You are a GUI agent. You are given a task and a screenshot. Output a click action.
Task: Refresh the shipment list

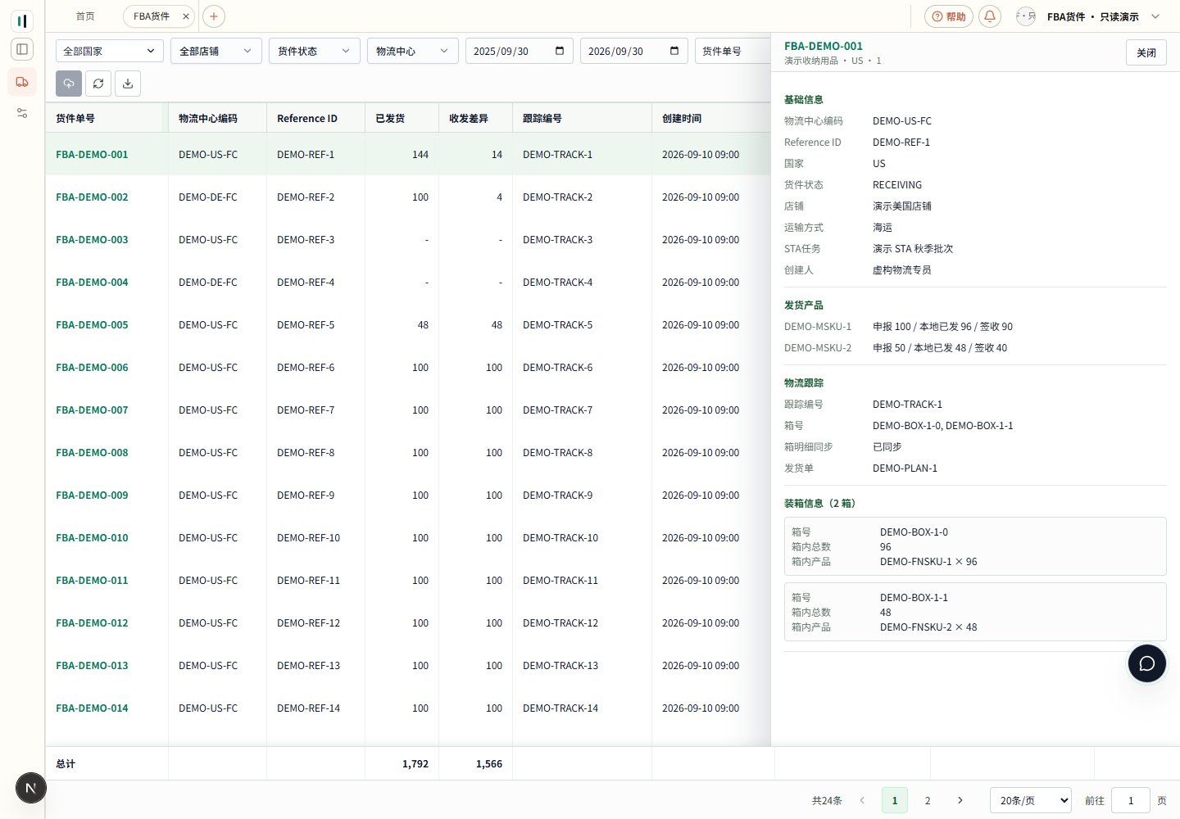click(x=98, y=84)
